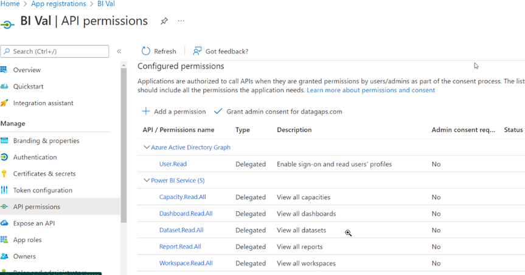The width and height of the screenshot is (525, 275).
Task: Open the Dataset.Read.All permission
Action: [x=181, y=230]
